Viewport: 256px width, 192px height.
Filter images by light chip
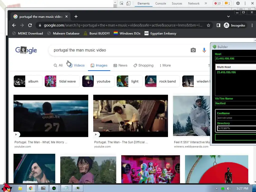(x=130, y=81)
